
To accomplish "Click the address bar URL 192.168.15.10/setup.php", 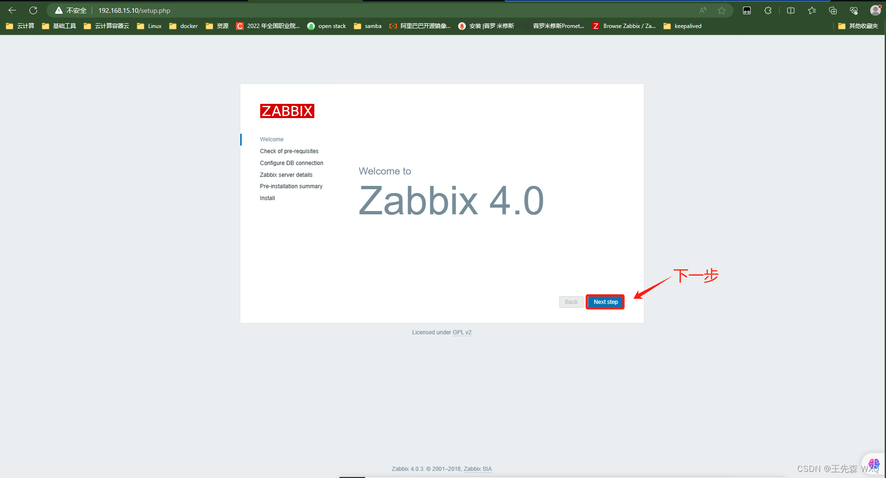I will 134,10.
